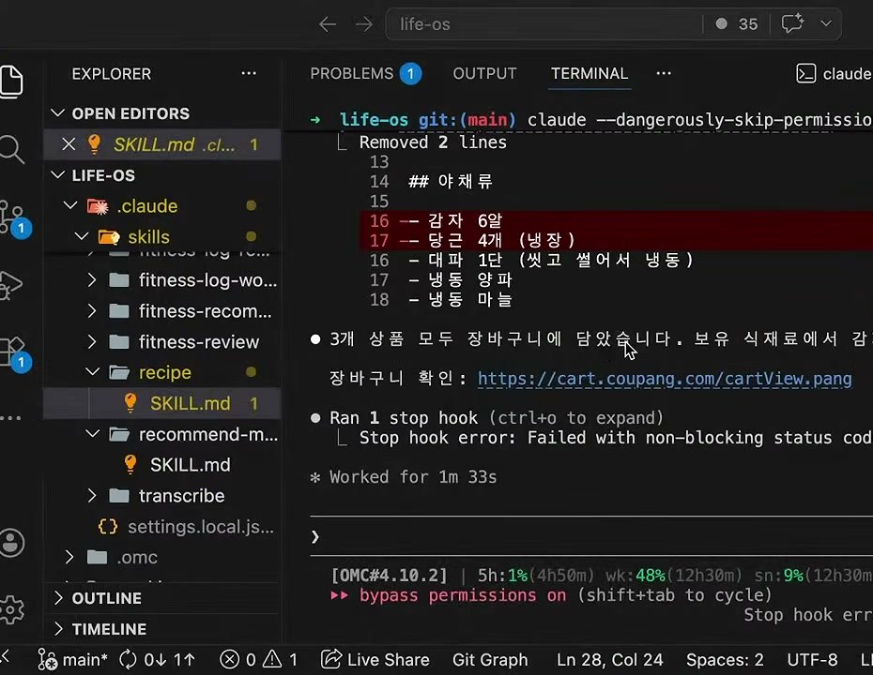Collapse the .claude folder

(70, 205)
